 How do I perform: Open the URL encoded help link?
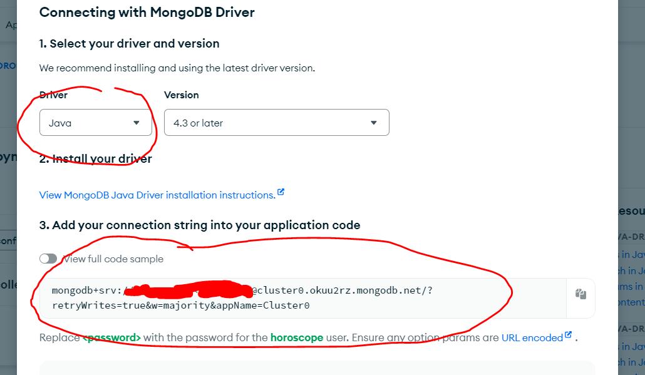[532, 337]
